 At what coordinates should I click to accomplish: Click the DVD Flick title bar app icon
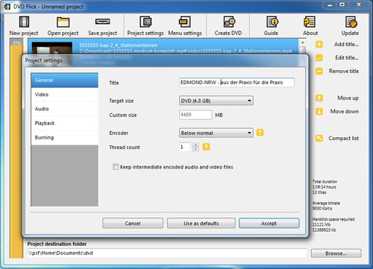(x=7, y=7)
